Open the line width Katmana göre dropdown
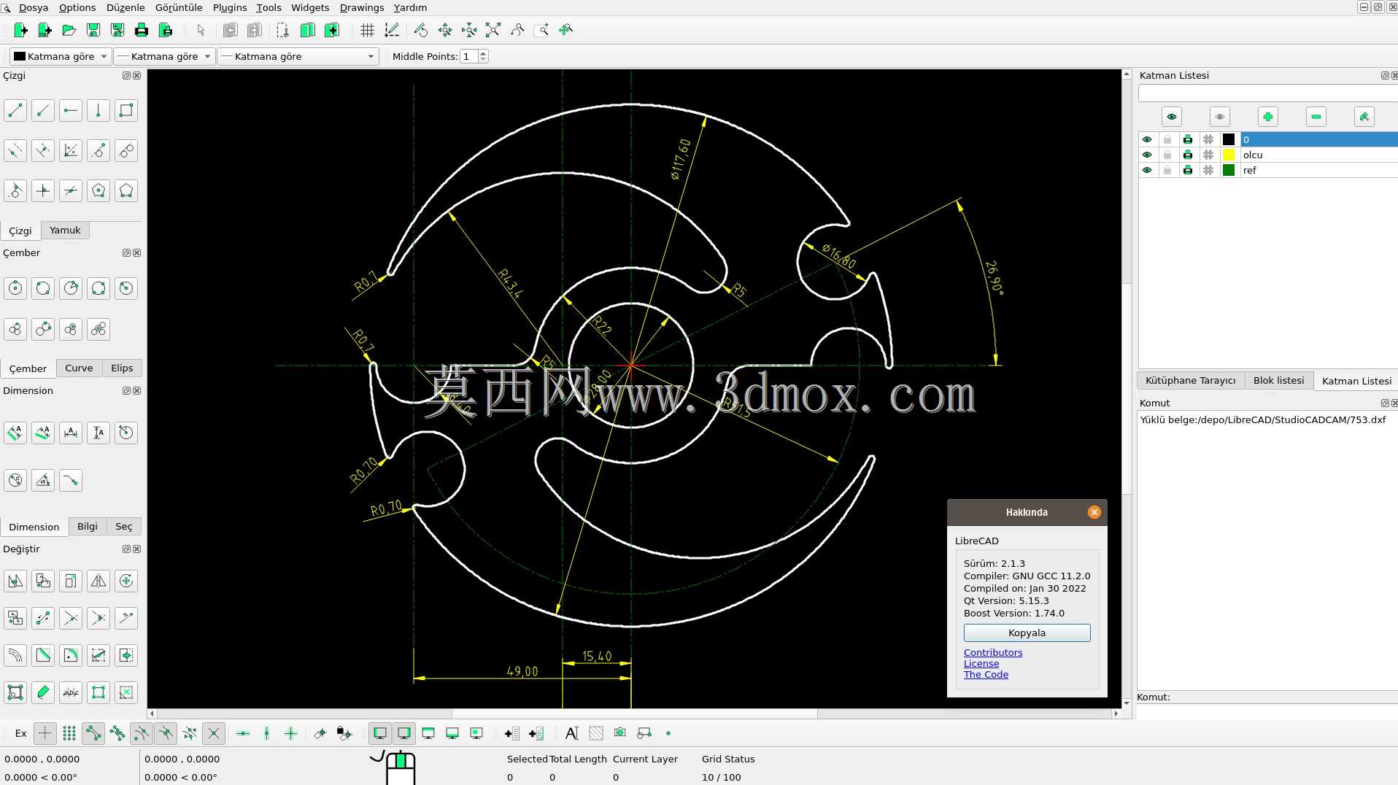 164,56
